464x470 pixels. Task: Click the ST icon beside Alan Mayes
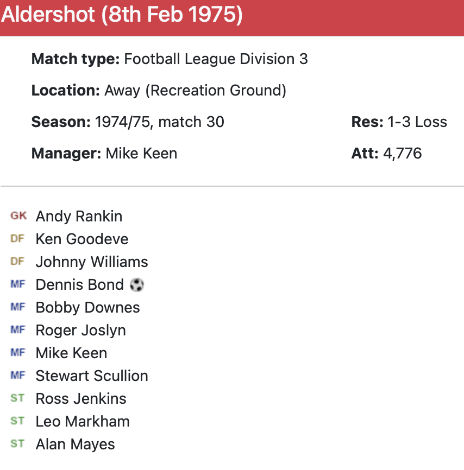click(x=17, y=444)
